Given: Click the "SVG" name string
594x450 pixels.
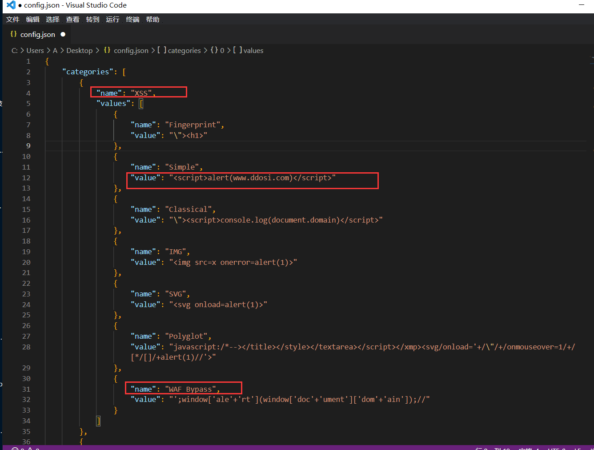Looking at the screenshot, I should click(x=176, y=294).
